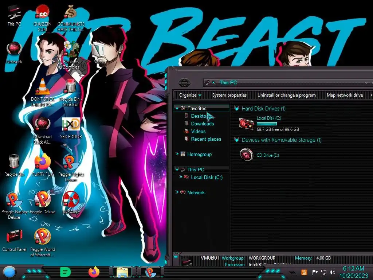Click Local Disk (C:) usage bar
This screenshot has height=280, width=373.
(x=291, y=124)
